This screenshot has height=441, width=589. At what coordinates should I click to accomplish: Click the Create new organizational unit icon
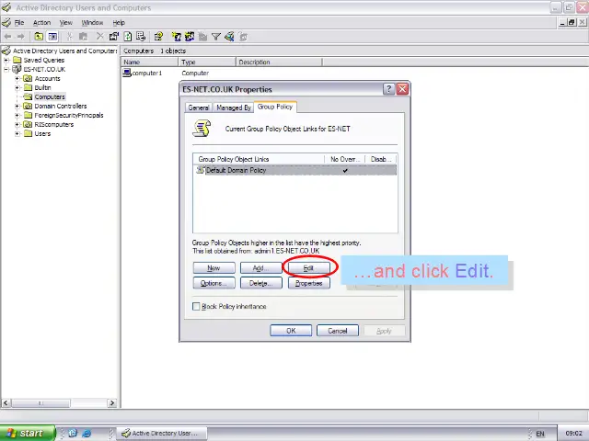point(202,37)
